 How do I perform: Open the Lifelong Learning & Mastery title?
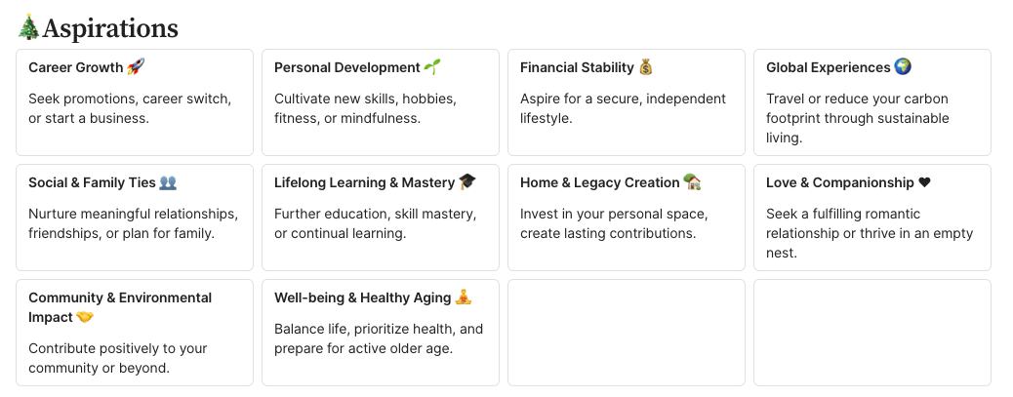pos(364,182)
